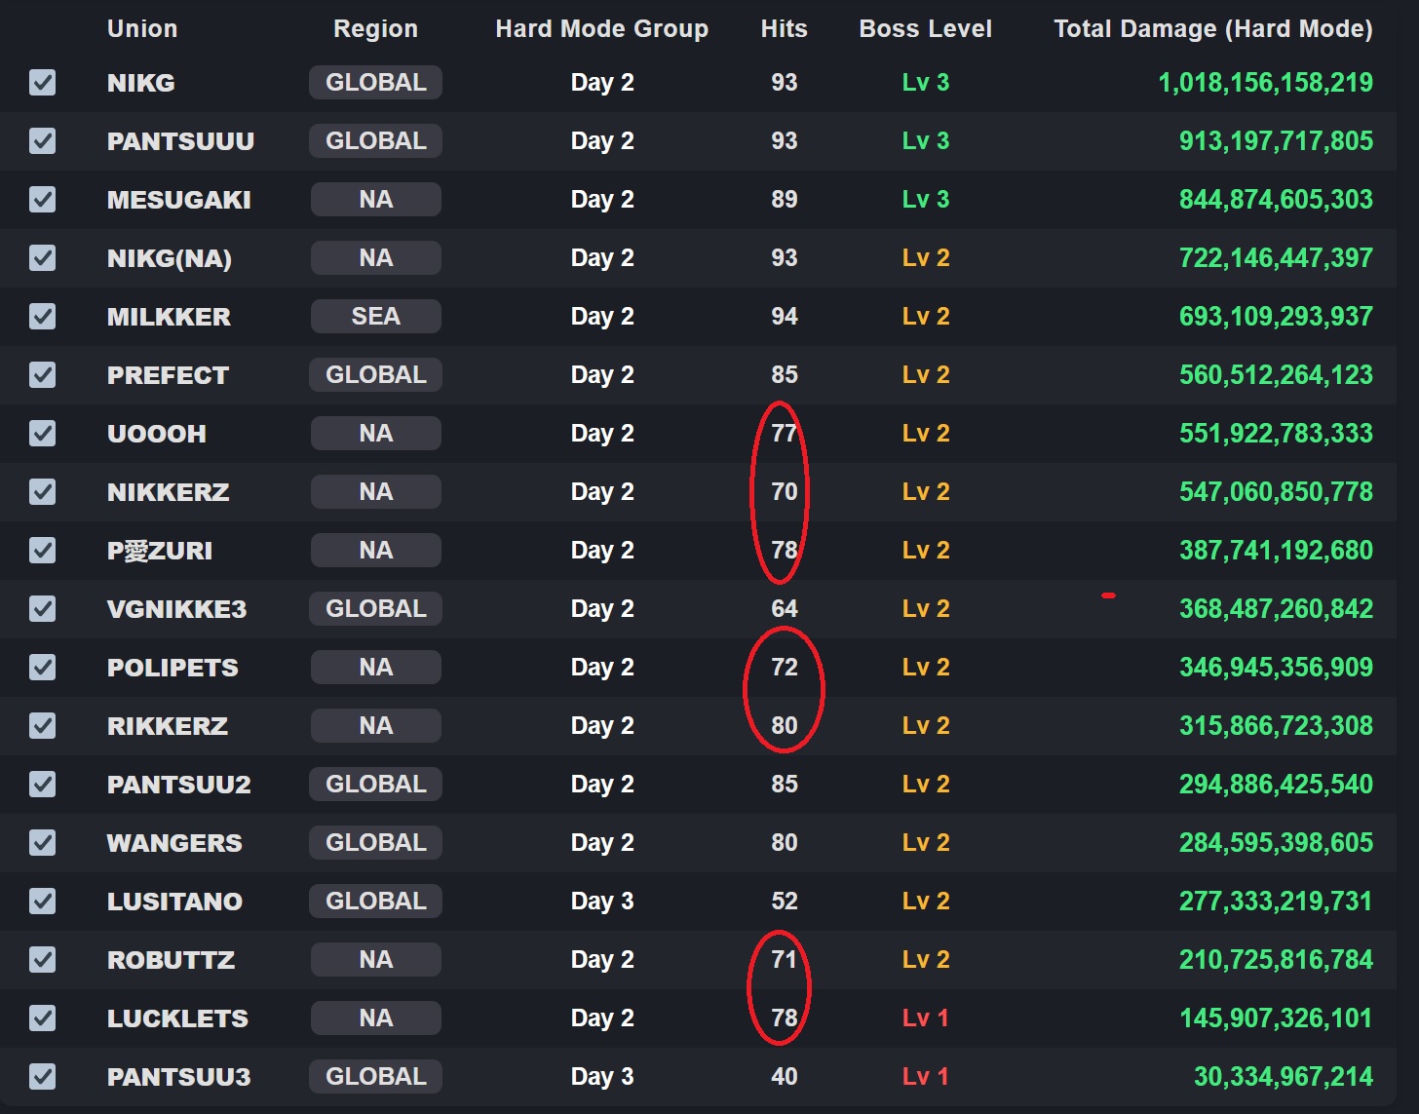Select the SEA region badge for MILKKER
Viewport: 1419px width, 1114px height.
375,317
